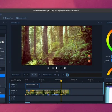Open the Choose Profile dialog
The height and width of the screenshot is (112, 112).
(21, 18)
